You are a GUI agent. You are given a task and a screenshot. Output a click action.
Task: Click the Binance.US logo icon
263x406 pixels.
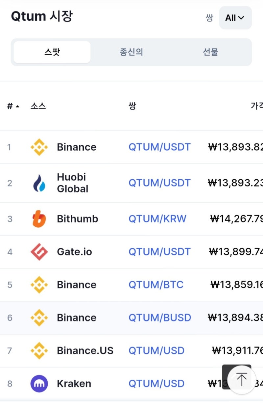39,350
